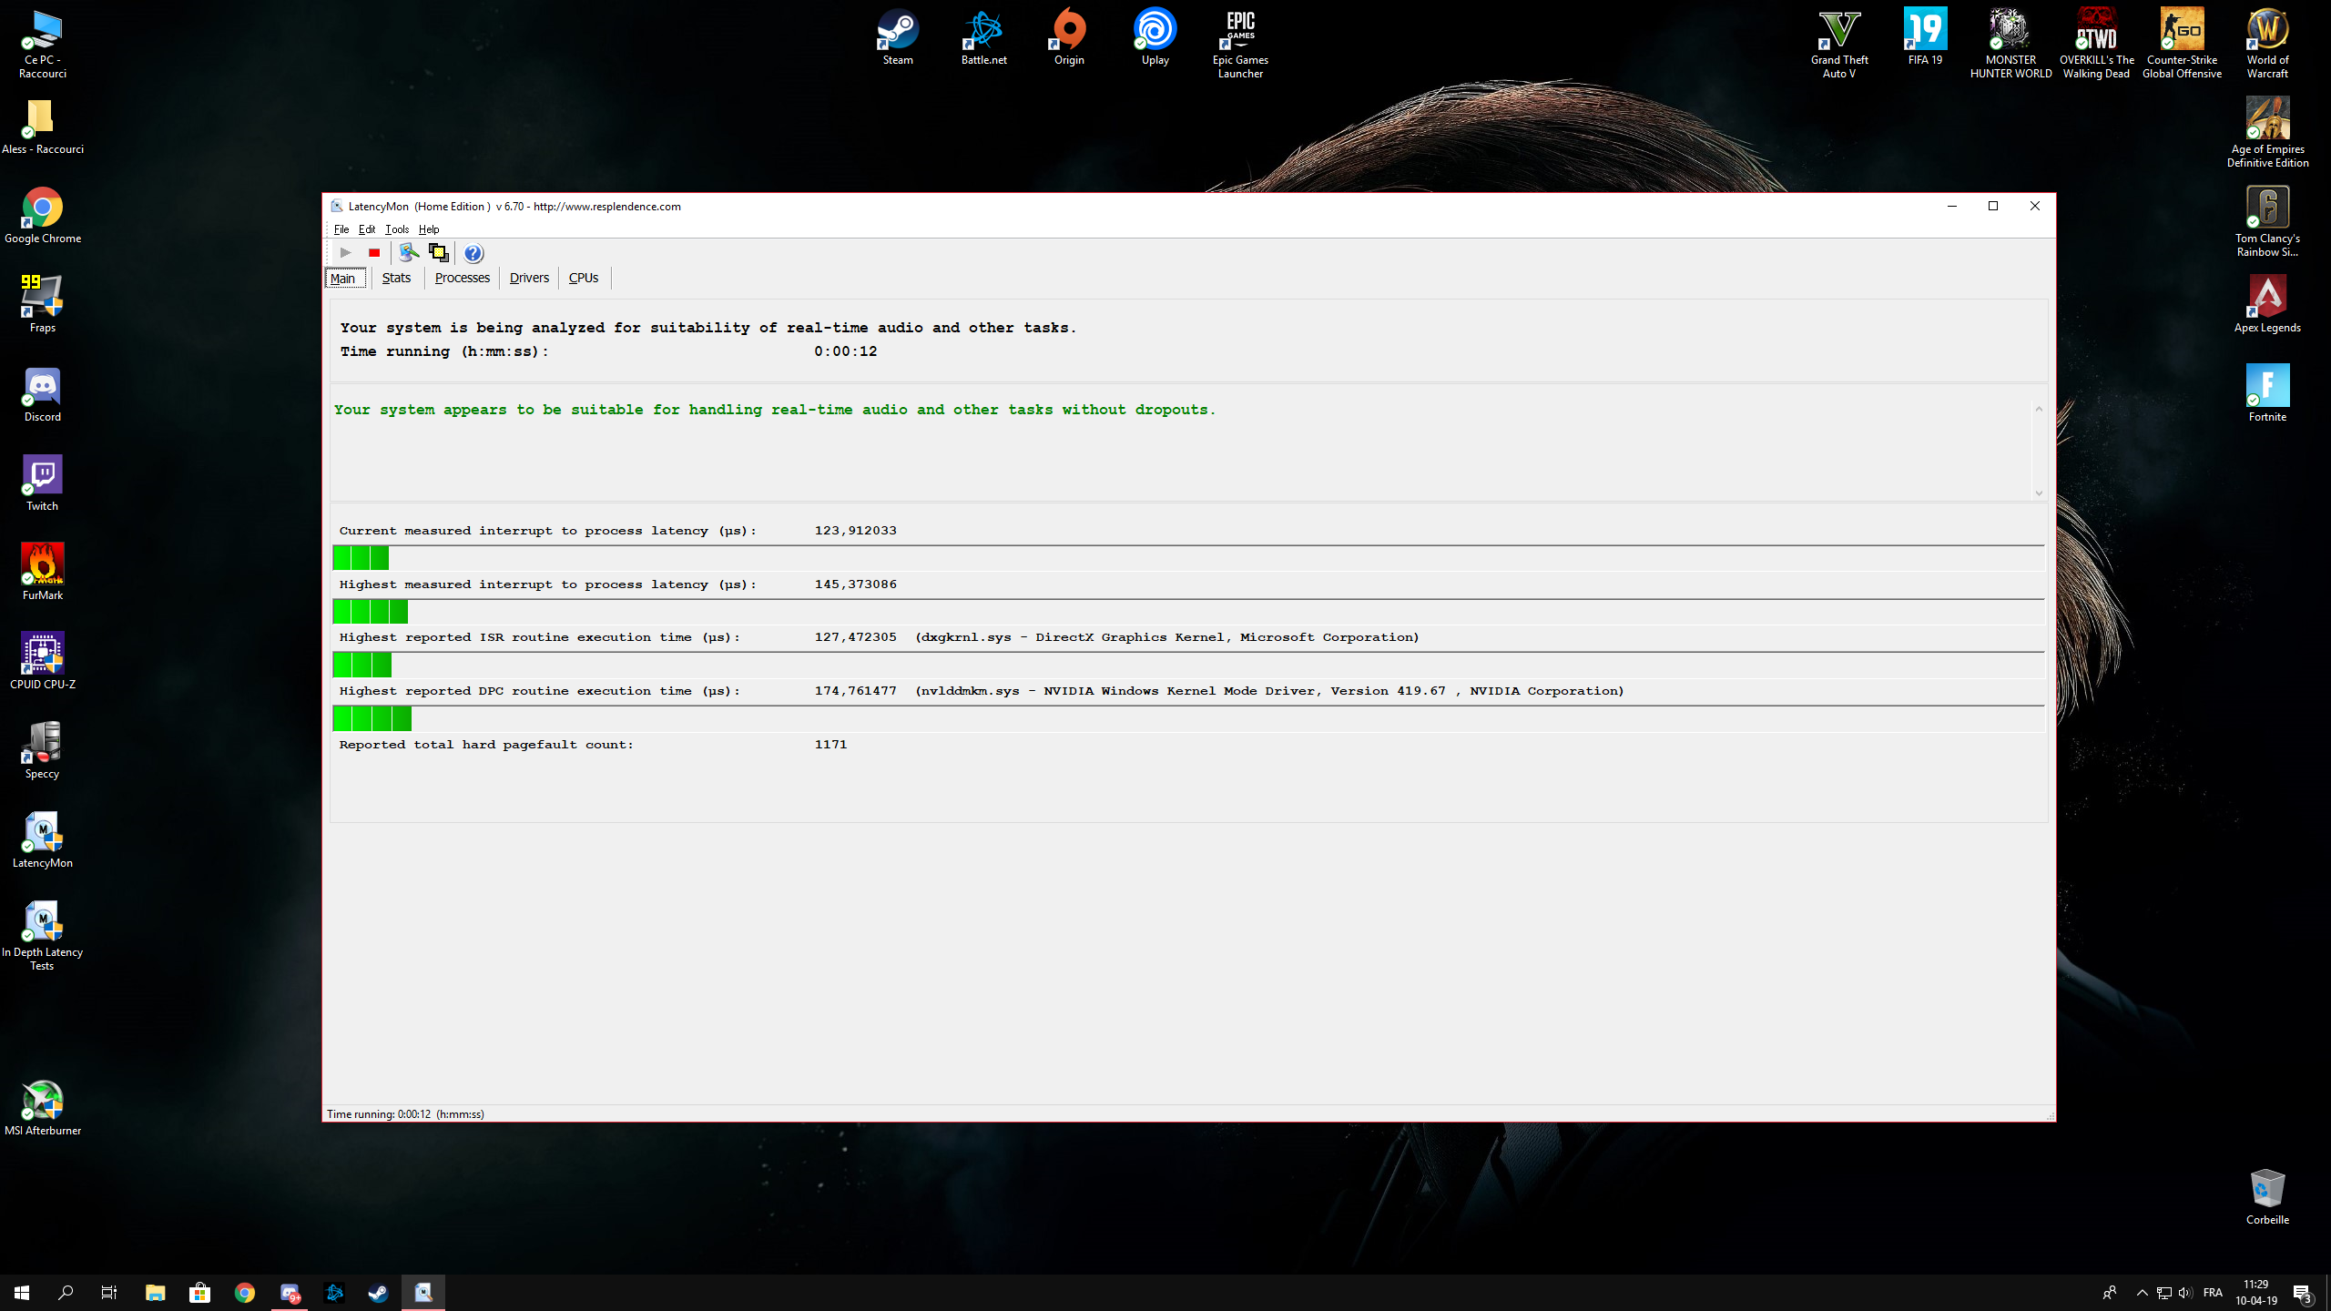Open the blue question mark help icon
This screenshot has width=2331, height=1311.
coord(473,253)
